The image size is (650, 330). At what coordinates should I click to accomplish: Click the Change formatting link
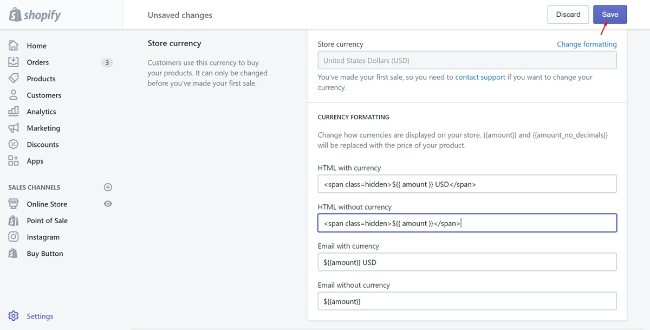[x=587, y=44]
